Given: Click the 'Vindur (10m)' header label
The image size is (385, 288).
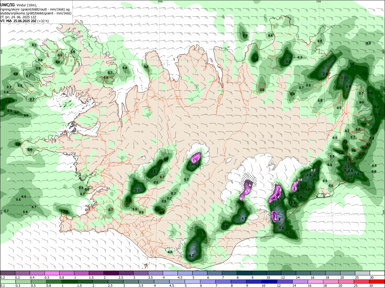Looking at the screenshot, I should coord(26,5).
